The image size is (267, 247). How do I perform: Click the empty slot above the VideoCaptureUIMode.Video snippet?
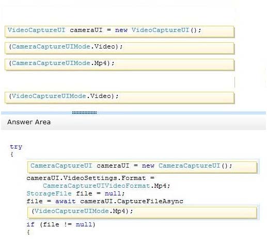coord(119,81)
